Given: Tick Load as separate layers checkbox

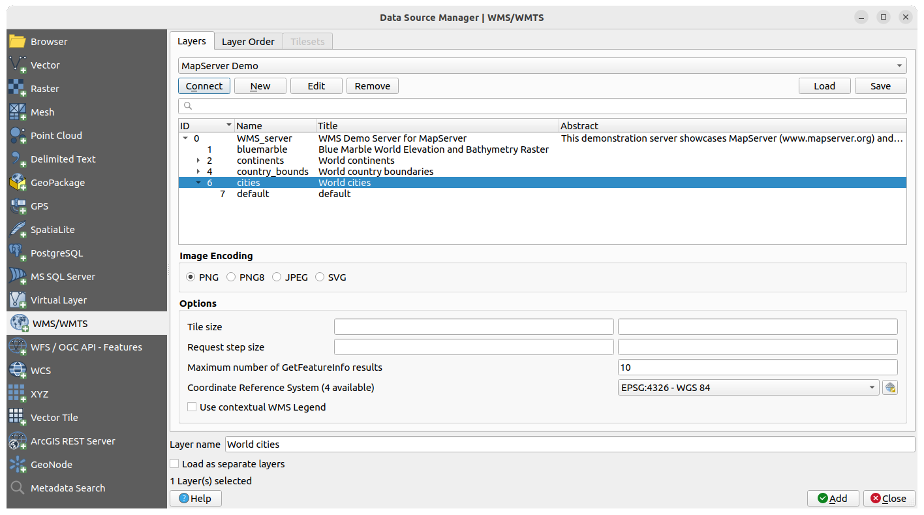Looking at the screenshot, I should [x=174, y=464].
